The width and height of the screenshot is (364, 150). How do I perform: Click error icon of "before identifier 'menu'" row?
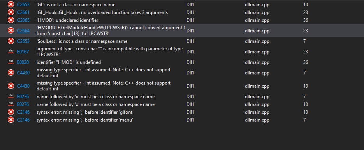tap(11, 120)
